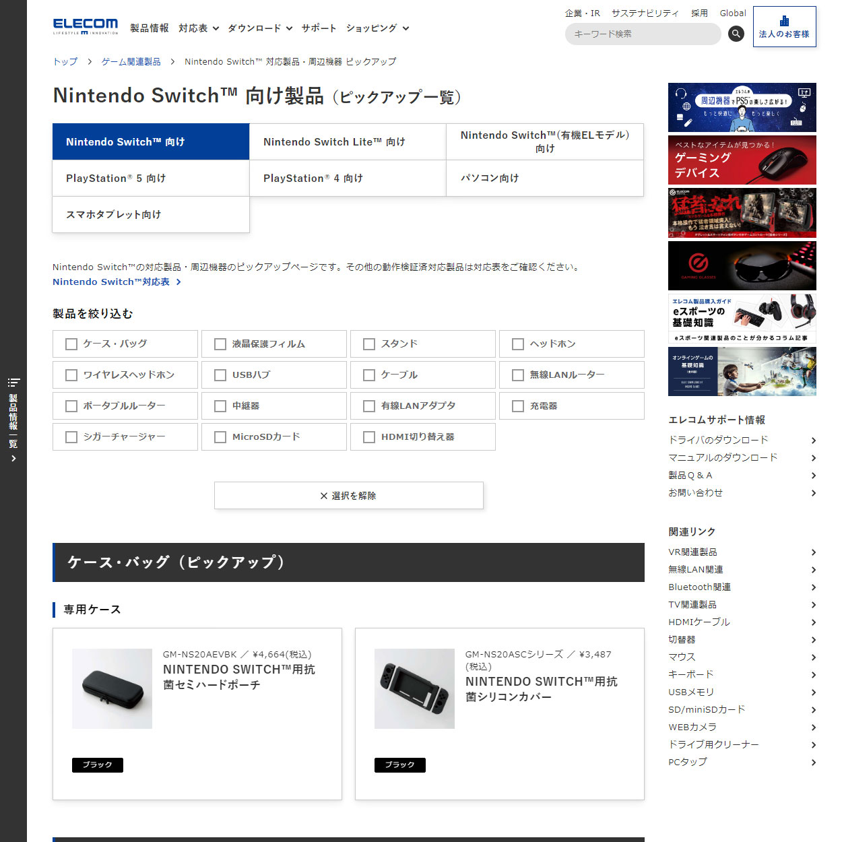Expand the ダウンロード dropdown menu
Viewport: 842px width, 842px height.
tap(260, 28)
